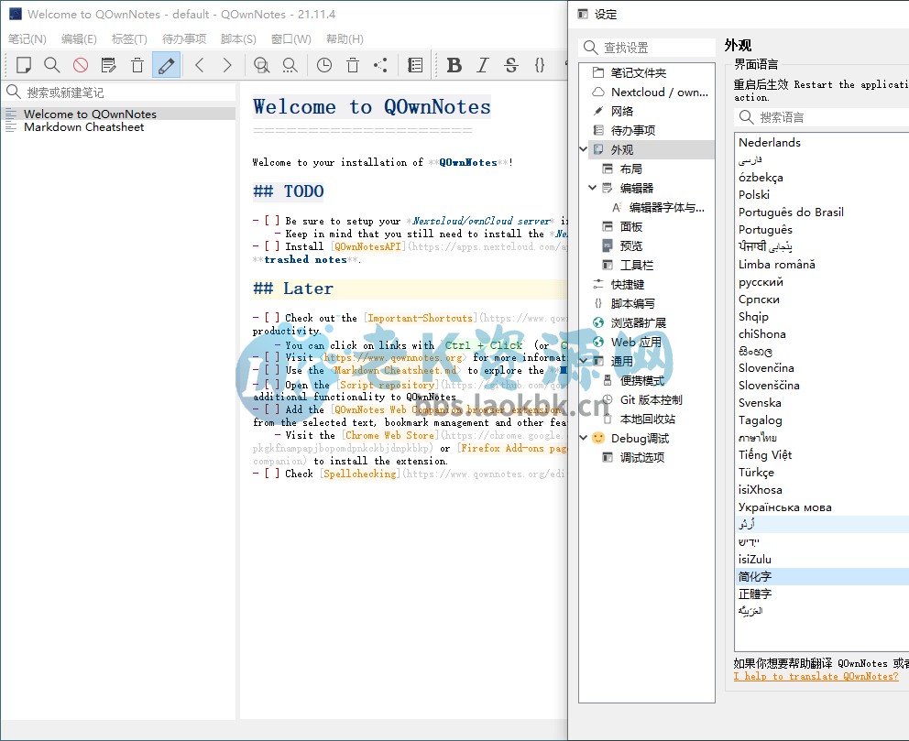Click the globe icon beside 浏览器扩展
Image resolution: width=909 pixels, height=741 pixels.
(x=598, y=322)
